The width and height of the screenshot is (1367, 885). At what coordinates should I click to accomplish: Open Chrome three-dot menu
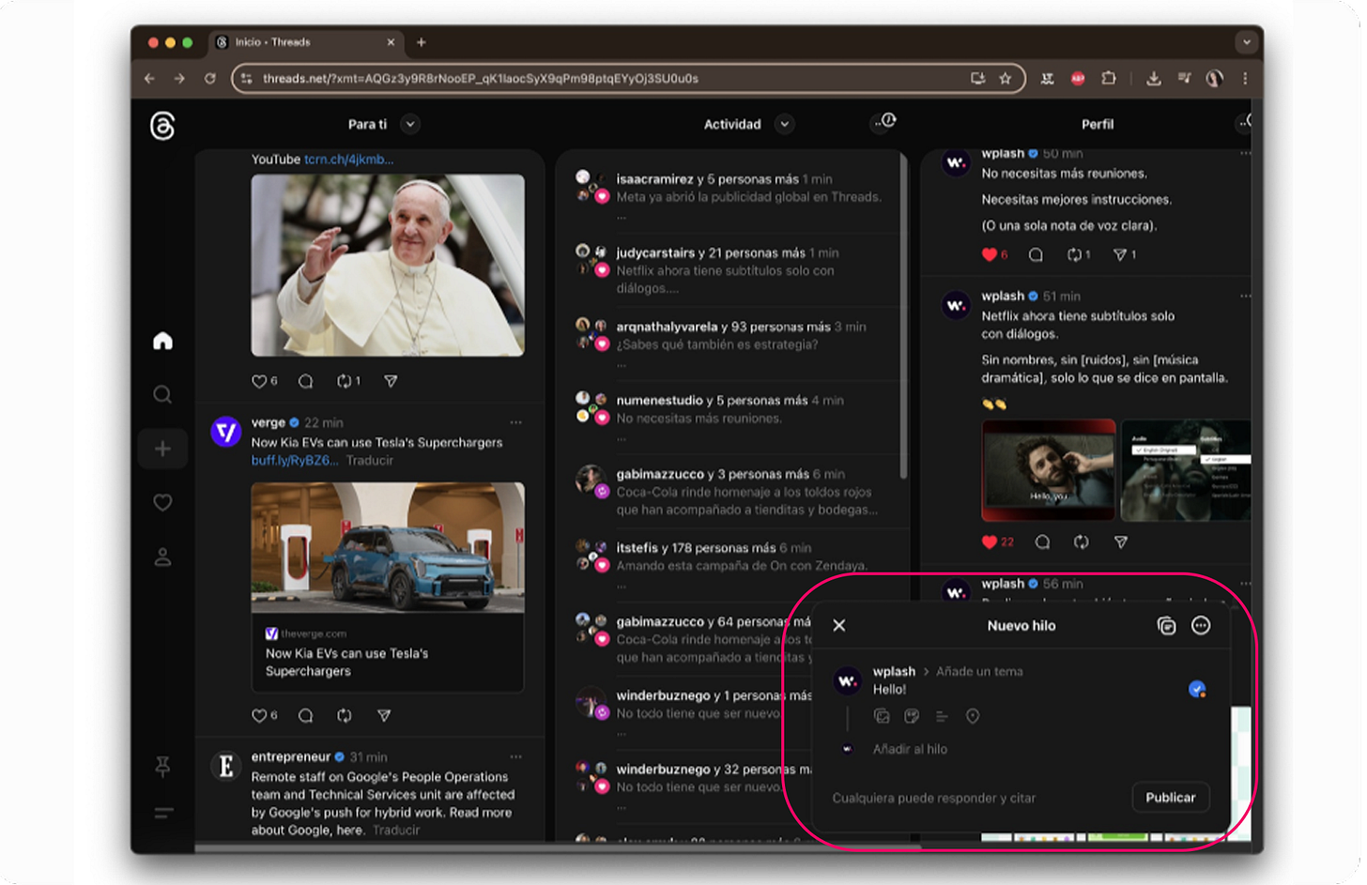pyautogui.click(x=1245, y=79)
